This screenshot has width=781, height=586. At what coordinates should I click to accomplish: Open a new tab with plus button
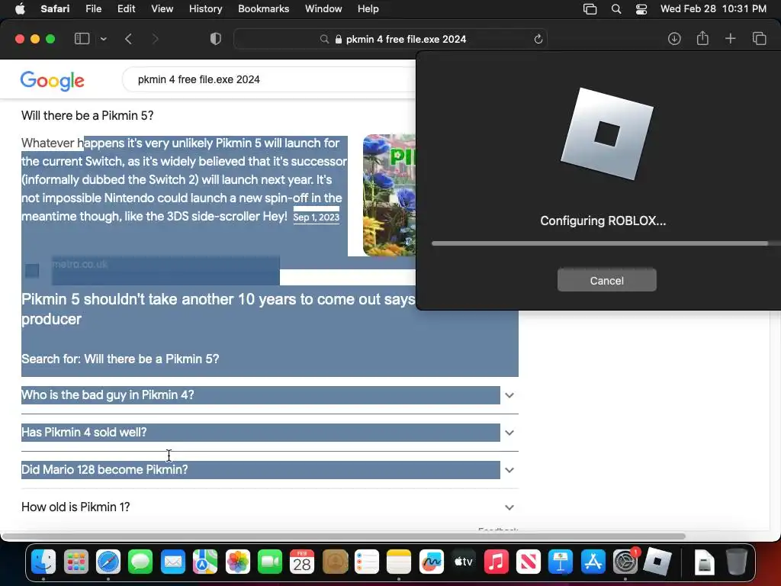730,39
